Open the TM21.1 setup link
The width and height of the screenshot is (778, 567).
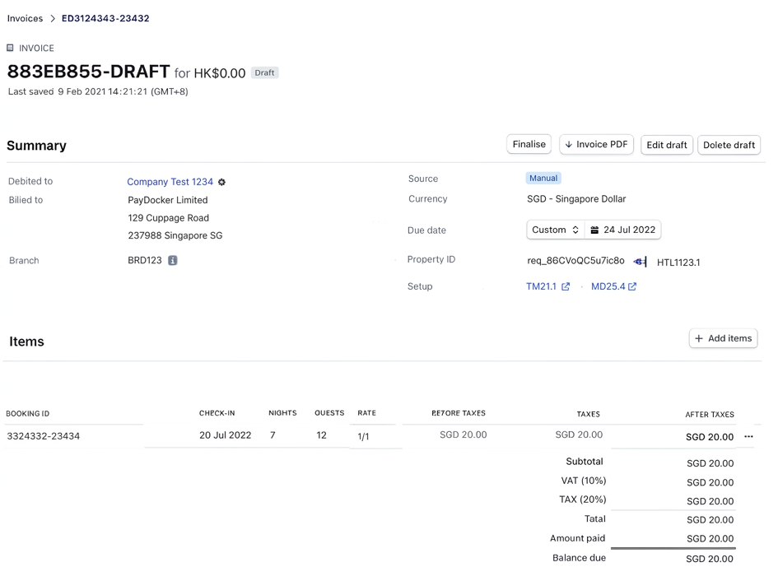point(542,286)
